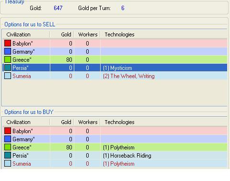The width and height of the screenshot is (230, 181).
Task: Click Greece's 80 gold value in BUY list
Action: pyautogui.click(x=69, y=147)
